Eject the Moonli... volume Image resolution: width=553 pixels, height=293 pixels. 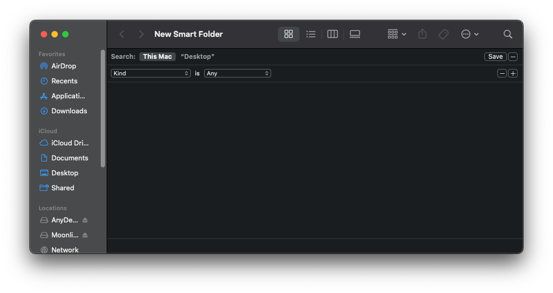point(85,235)
